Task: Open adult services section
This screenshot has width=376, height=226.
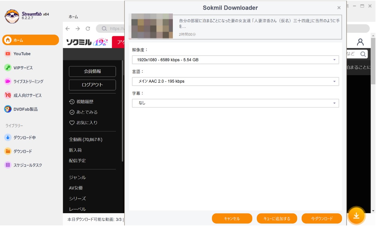Action: 27,95
